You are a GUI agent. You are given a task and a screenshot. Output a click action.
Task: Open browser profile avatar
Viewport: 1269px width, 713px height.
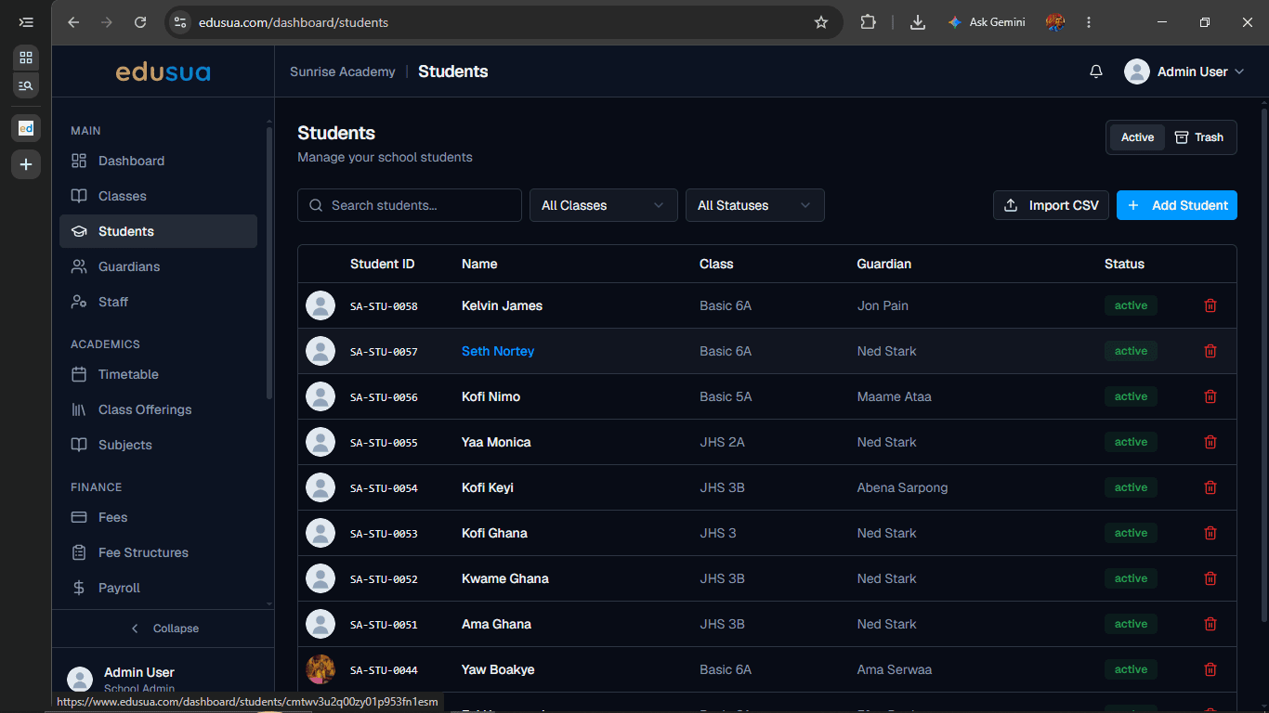[x=1054, y=22]
